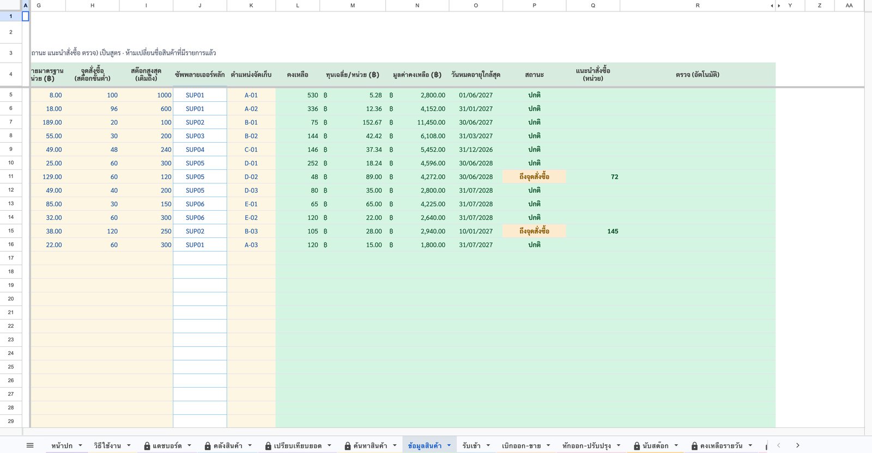The width and height of the screenshot is (872, 453).
Task: Switch to the รับเข้า sheet tab
Action: point(471,445)
